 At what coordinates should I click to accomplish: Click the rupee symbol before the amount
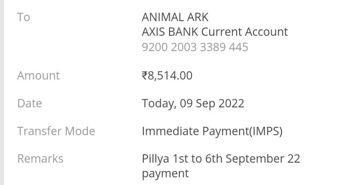(x=145, y=76)
